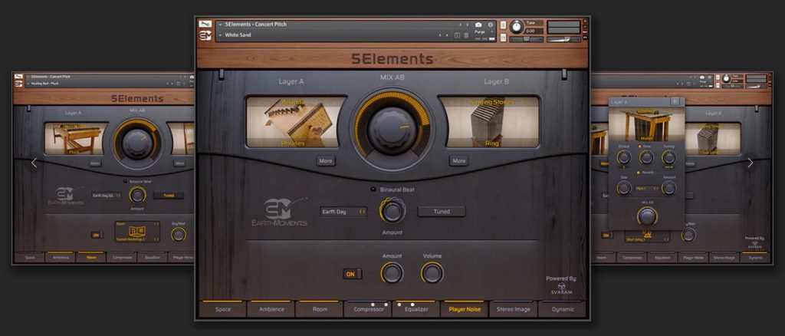Open the Compressor tab in center window
Image resolution: width=785 pixels, height=336 pixels.
click(x=369, y=309)
